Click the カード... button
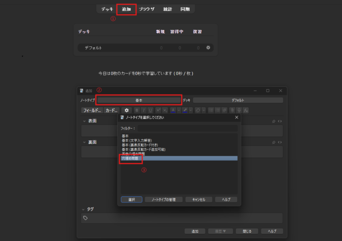This screenshot has height=241, width=342. (x=112, y=110)
